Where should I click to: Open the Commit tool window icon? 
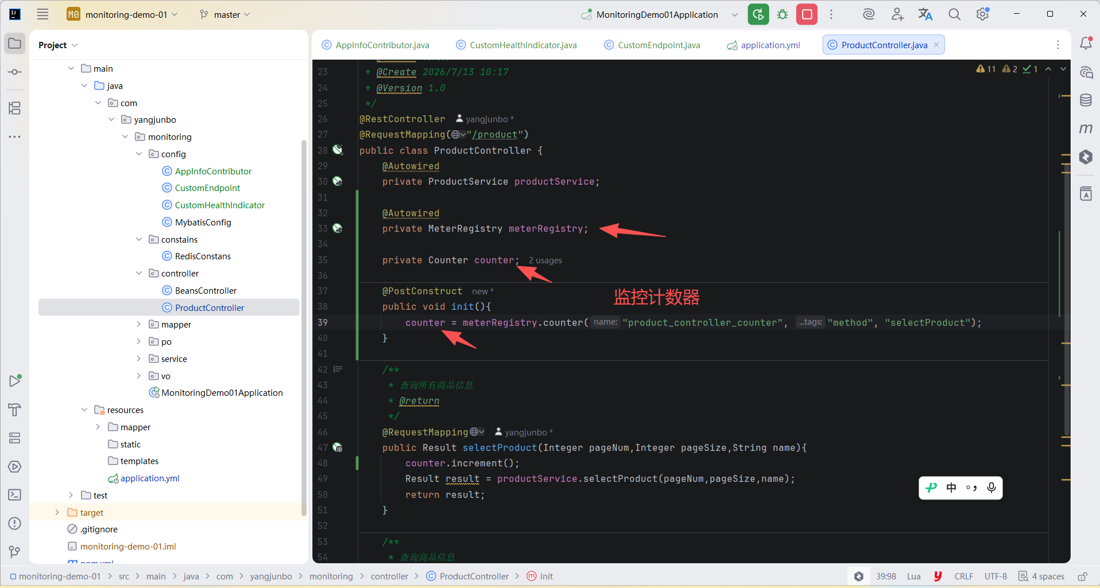(x=15, y=72)
